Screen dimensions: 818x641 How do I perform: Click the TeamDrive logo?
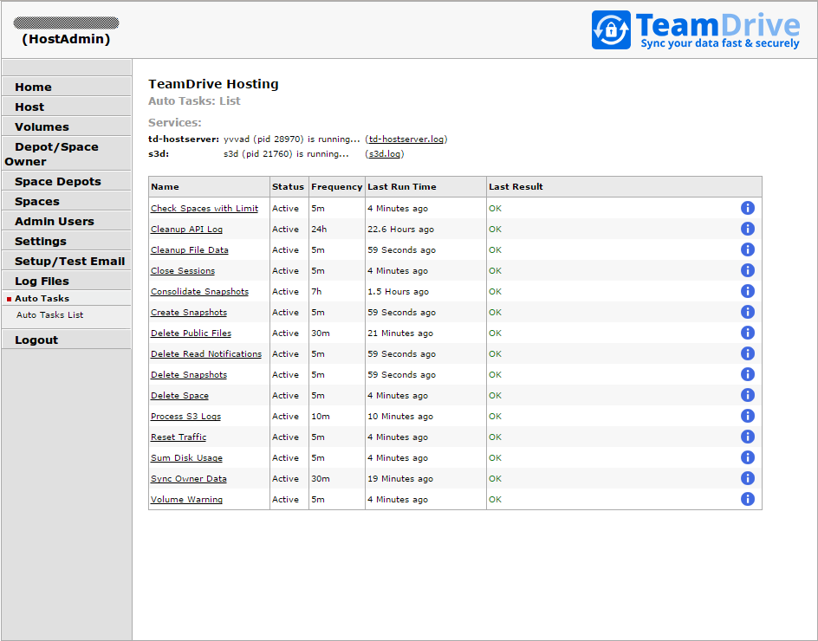click(x=696, y=30)
